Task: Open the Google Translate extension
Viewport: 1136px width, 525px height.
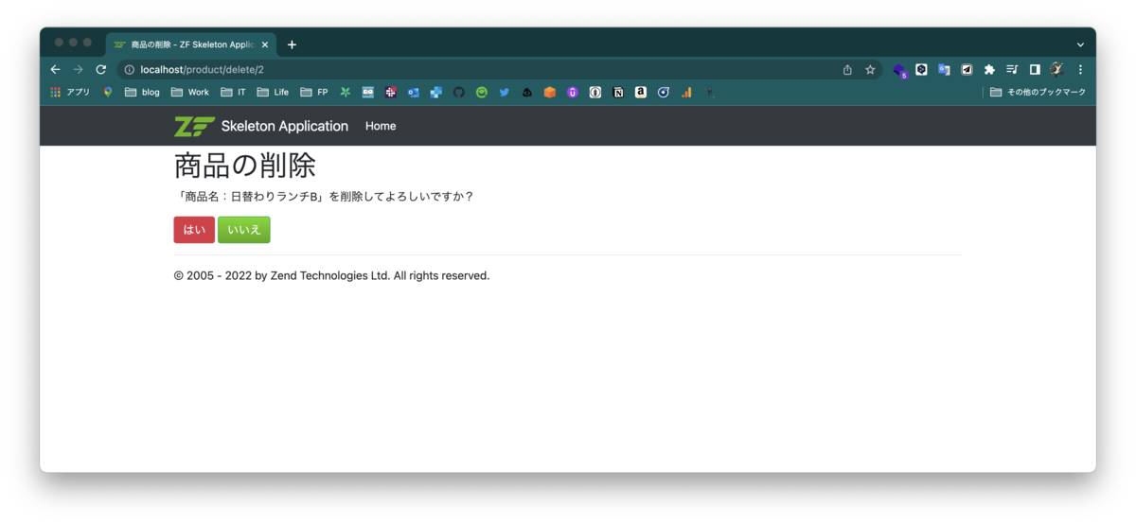Action: [x=944, y=69]
